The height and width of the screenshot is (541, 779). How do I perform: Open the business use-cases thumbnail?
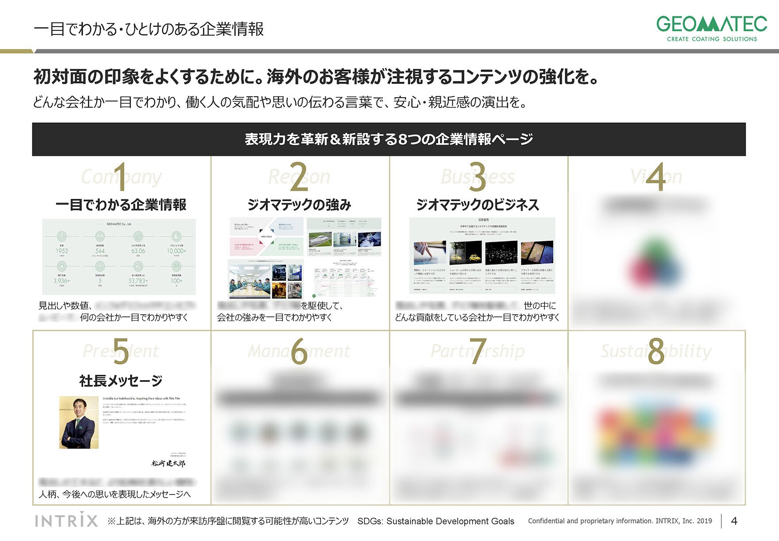click(482, 255)
